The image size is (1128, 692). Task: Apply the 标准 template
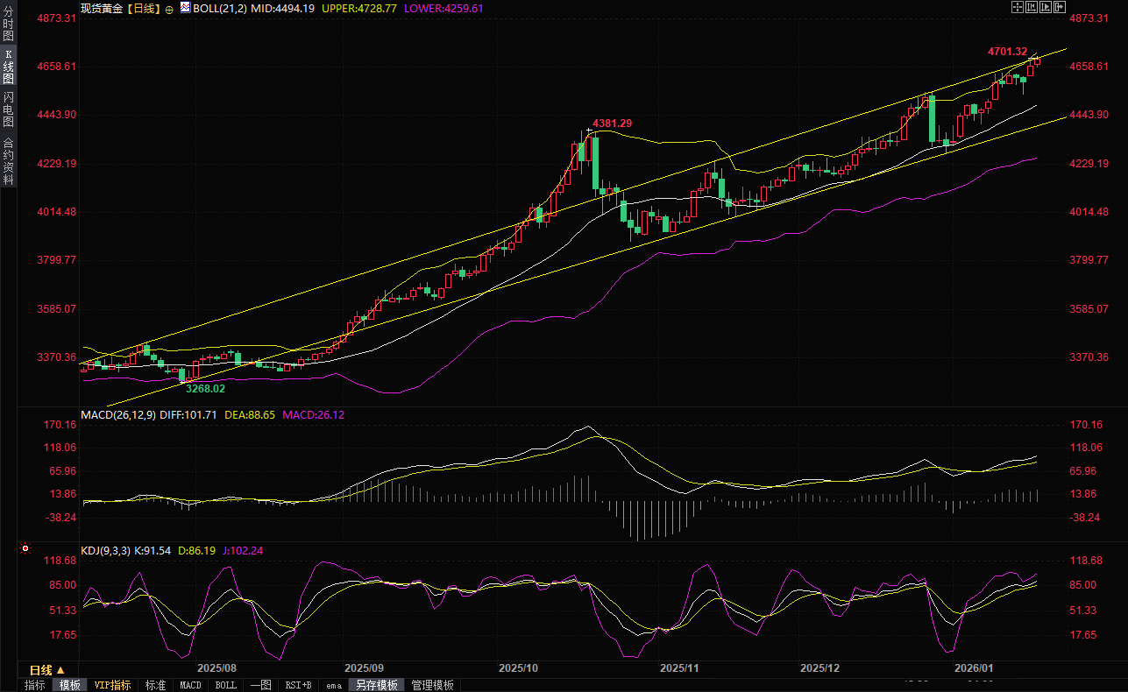click(x=155, y=685)
